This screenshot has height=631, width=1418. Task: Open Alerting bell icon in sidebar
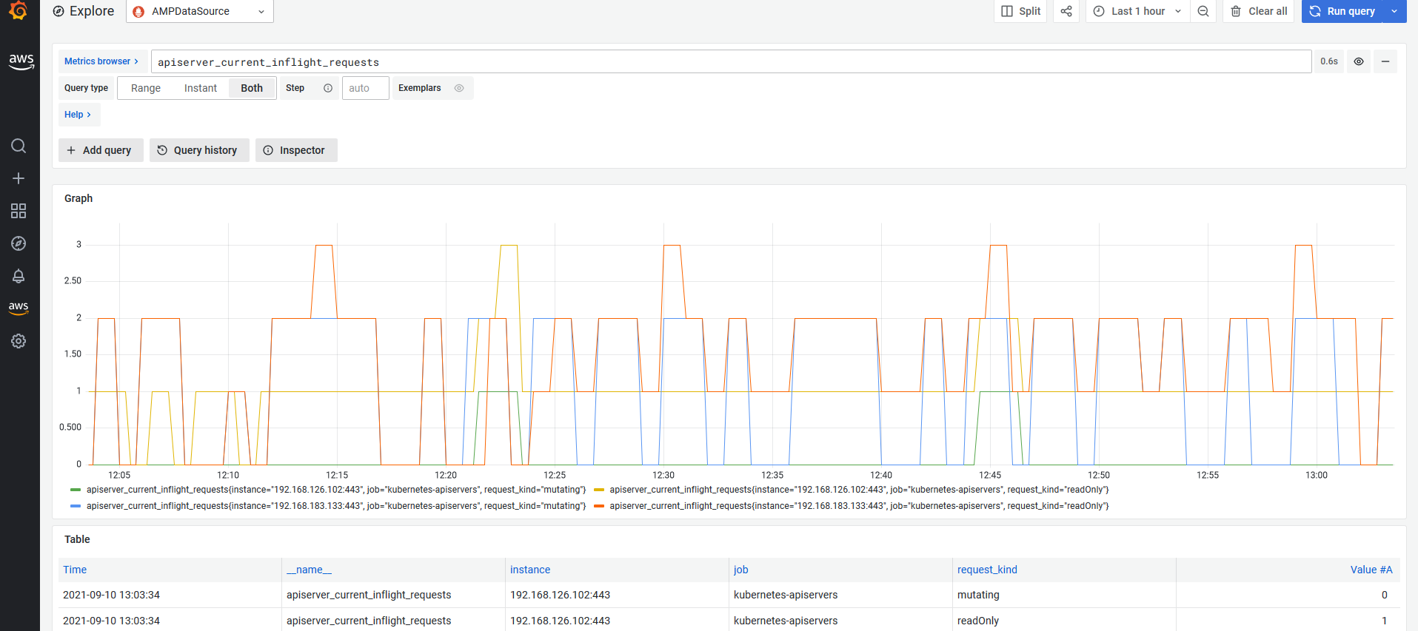click(19, 276)
